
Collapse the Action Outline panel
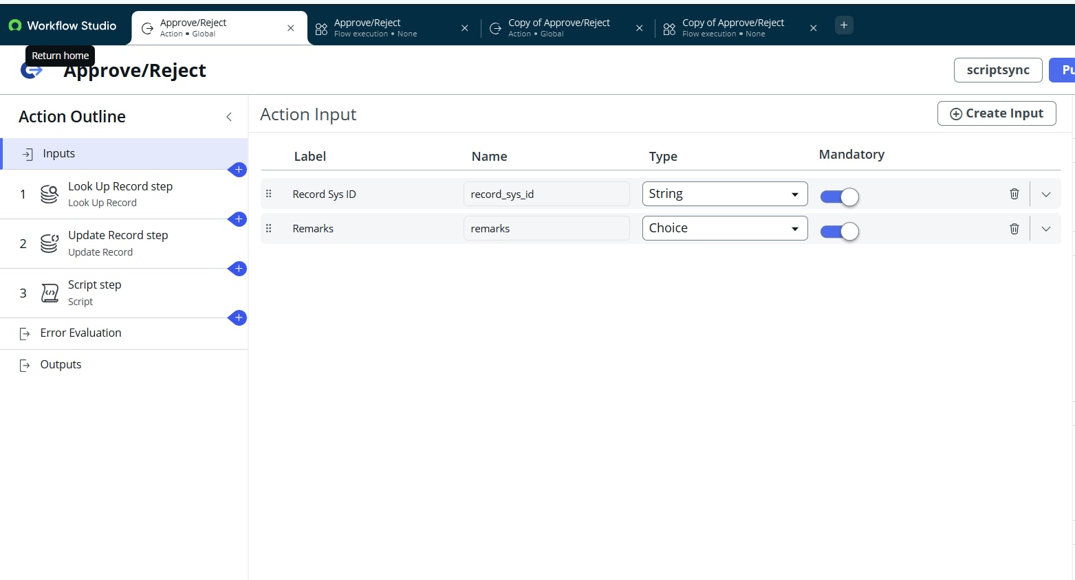coord(229,117)
